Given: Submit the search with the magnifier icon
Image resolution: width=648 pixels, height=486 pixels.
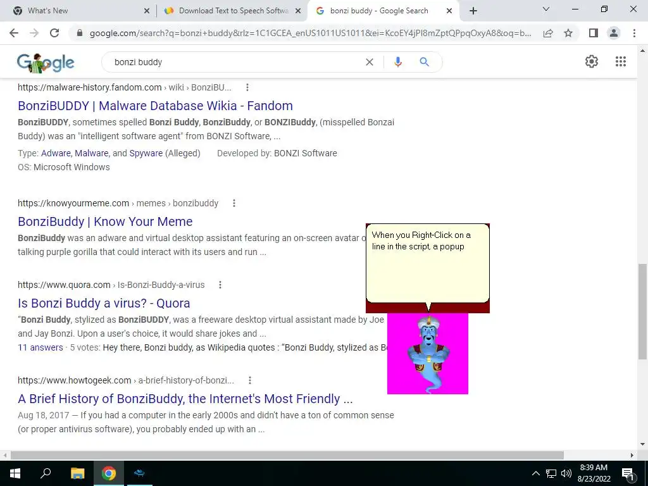Looking at the screenshot, I should click(424, 62).
